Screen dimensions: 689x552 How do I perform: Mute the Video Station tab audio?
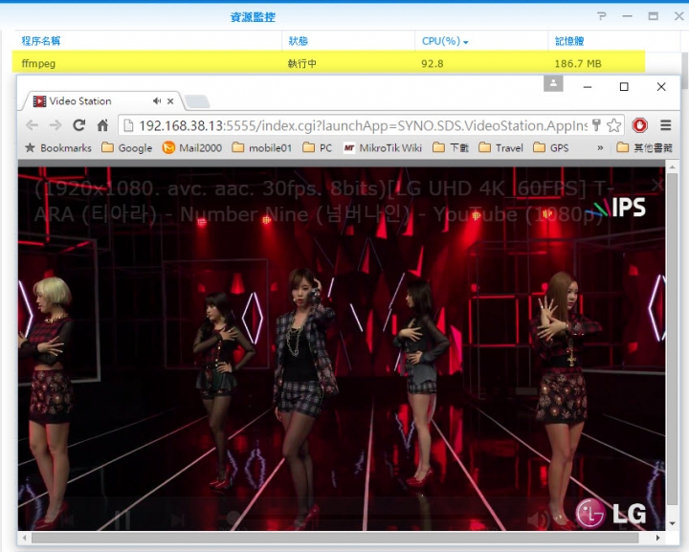(157, 101)
